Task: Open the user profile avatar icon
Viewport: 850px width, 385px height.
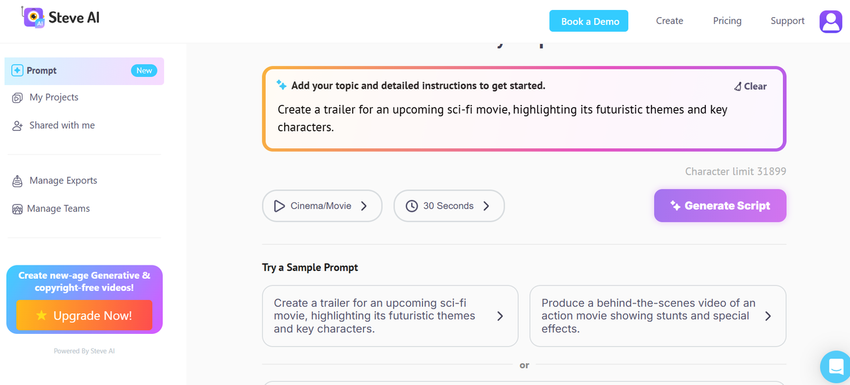Action: (830, 21)
